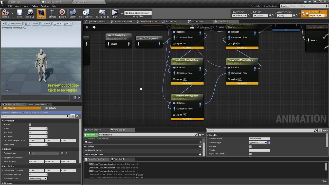
Task: Save the MyAnim_BP asset
Action: click(20, 13)
